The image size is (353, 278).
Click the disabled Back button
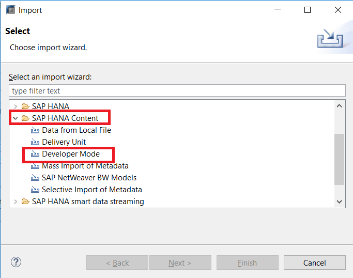click(x=117, y=262)
